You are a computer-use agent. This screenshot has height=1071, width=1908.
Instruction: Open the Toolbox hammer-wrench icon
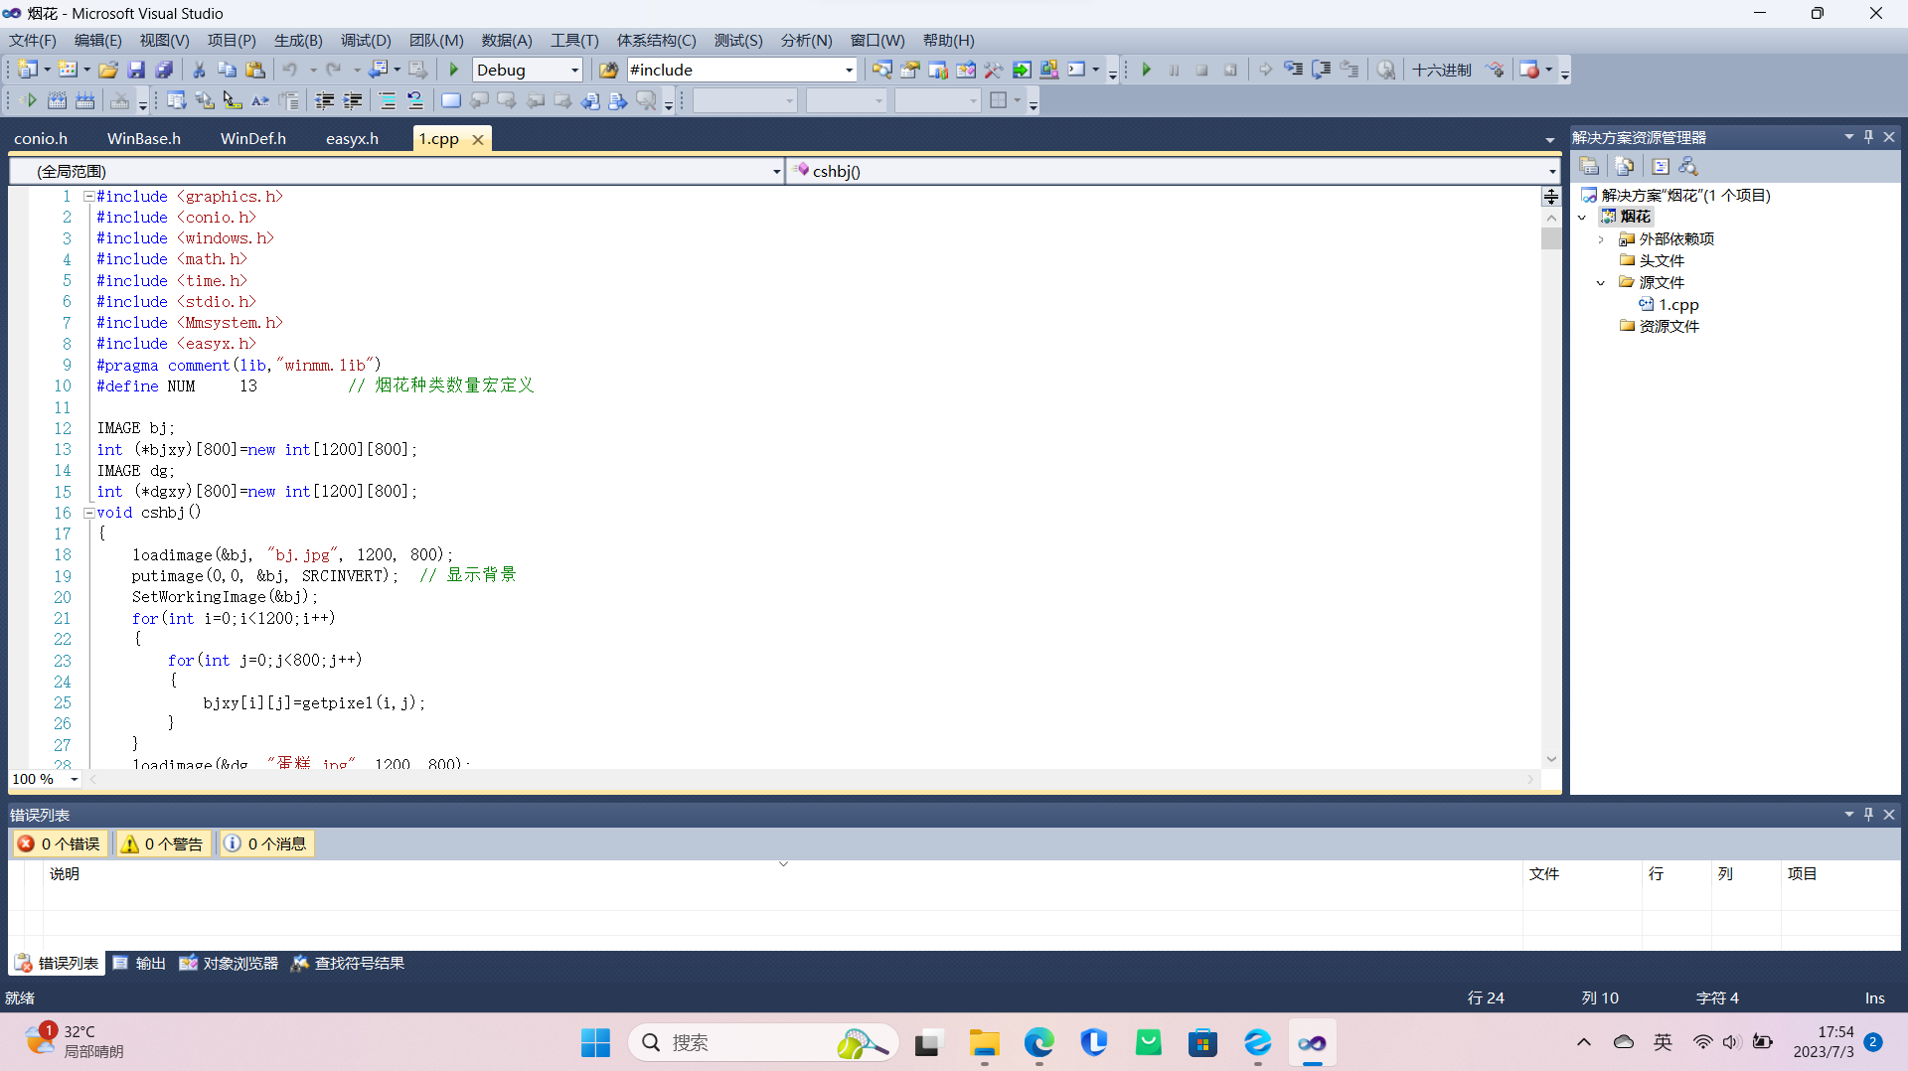993,70
